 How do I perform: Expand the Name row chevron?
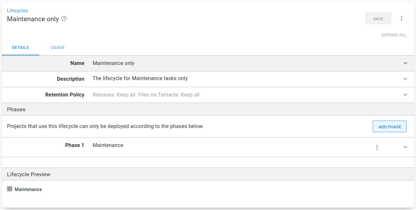pyautogui.click(x=405, y=63)
